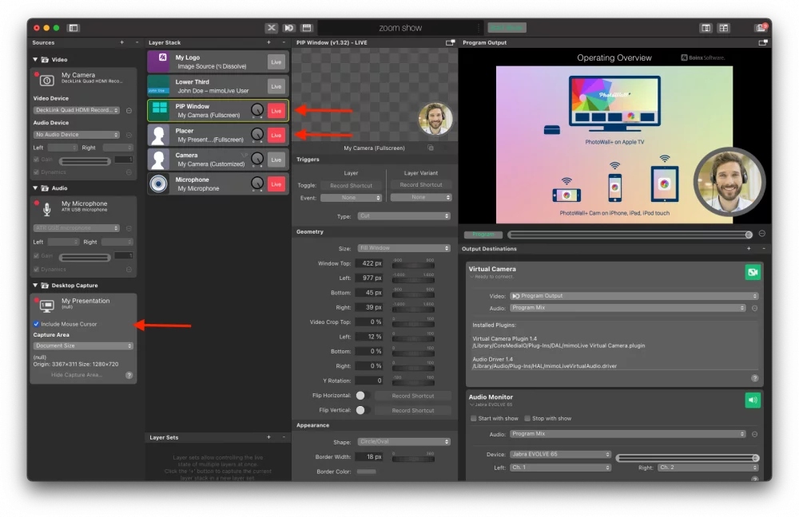Click the round options icon beside the Video Device dropdown
This screenshot has height=517, width=799.
129,110
